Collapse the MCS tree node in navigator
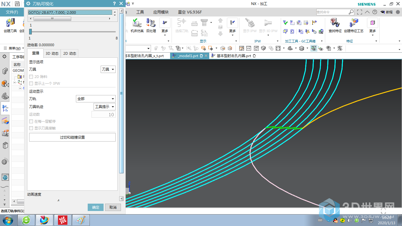This screenshot has height=226, width=402. click(x=14, y=82)
